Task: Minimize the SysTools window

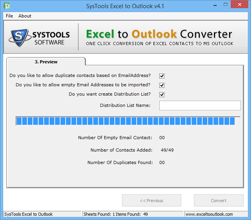Action: 215,5
